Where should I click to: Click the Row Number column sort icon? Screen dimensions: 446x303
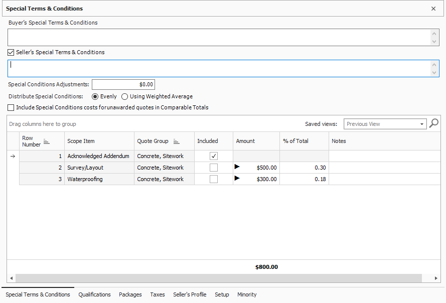pyautogui.click(x=47, y=141)
